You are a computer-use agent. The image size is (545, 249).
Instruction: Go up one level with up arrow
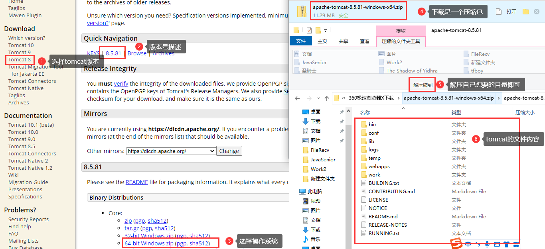(x=326, y=98)
